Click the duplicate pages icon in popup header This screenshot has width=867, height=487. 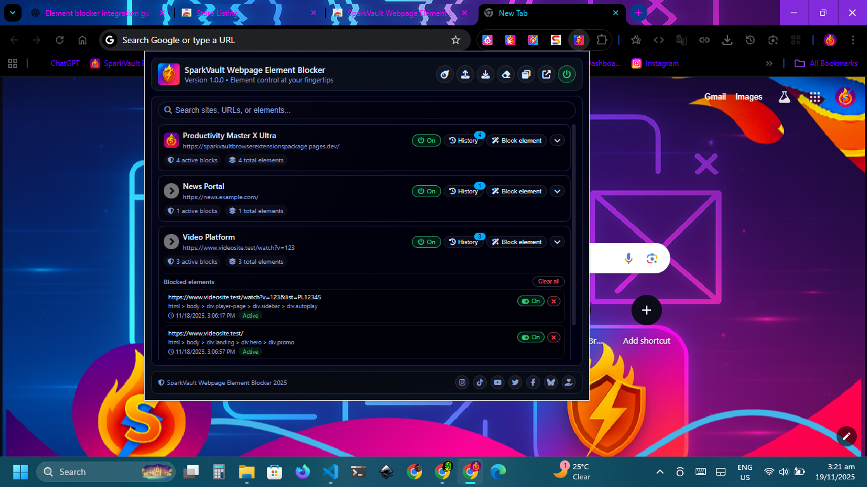click(526, 75)
